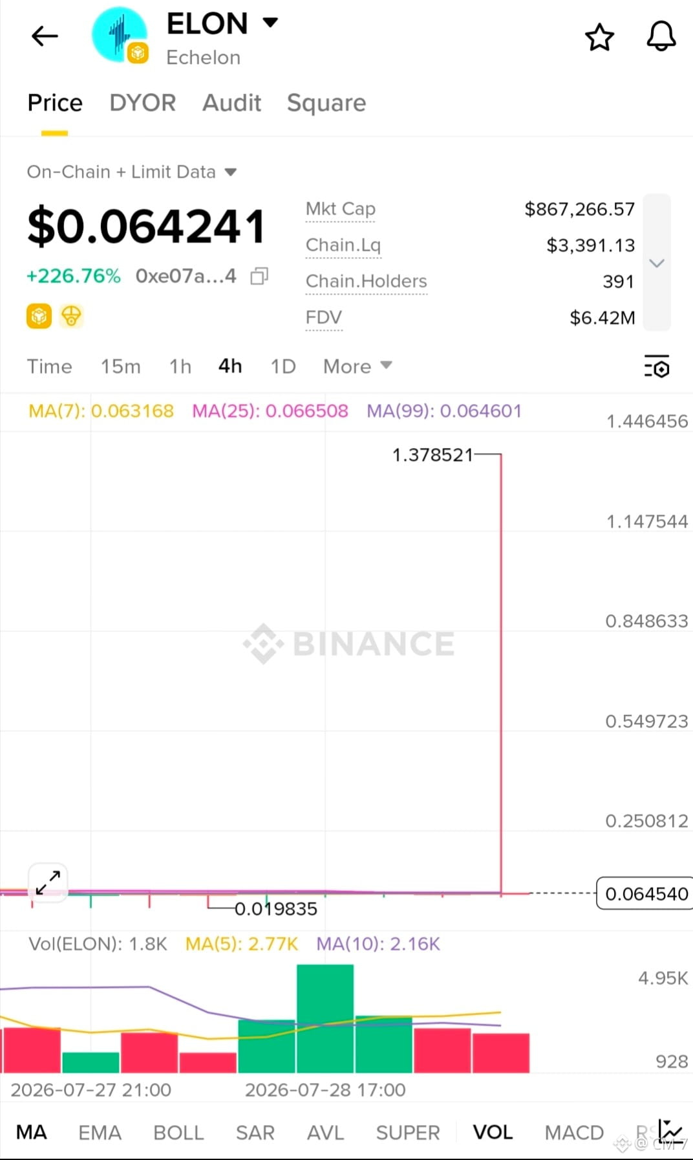
Task: Expand market stats panel chevron
Action: [x=657, y=263]
